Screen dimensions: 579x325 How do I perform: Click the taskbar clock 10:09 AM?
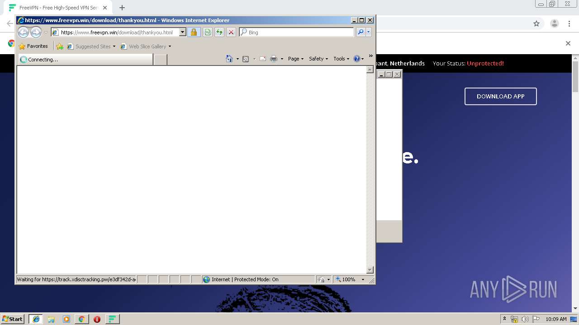(x=556, y=319)
